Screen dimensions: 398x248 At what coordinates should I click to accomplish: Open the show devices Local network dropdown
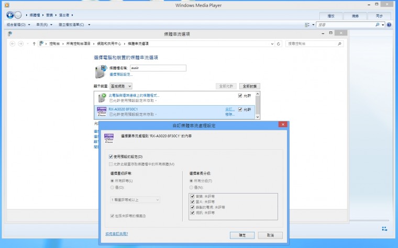click(x=121, y=86)
